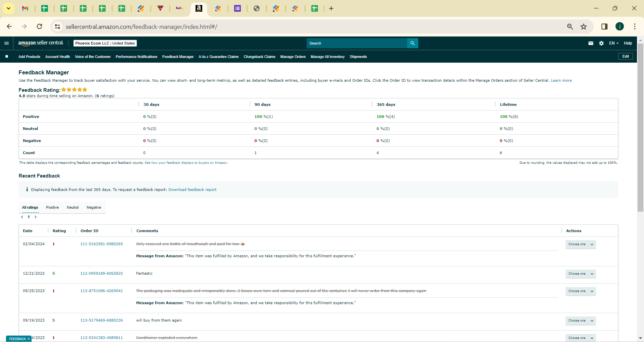Bookmark this page with the star
The height and width of the screenshot is (342, 644).
click(584, 26)
